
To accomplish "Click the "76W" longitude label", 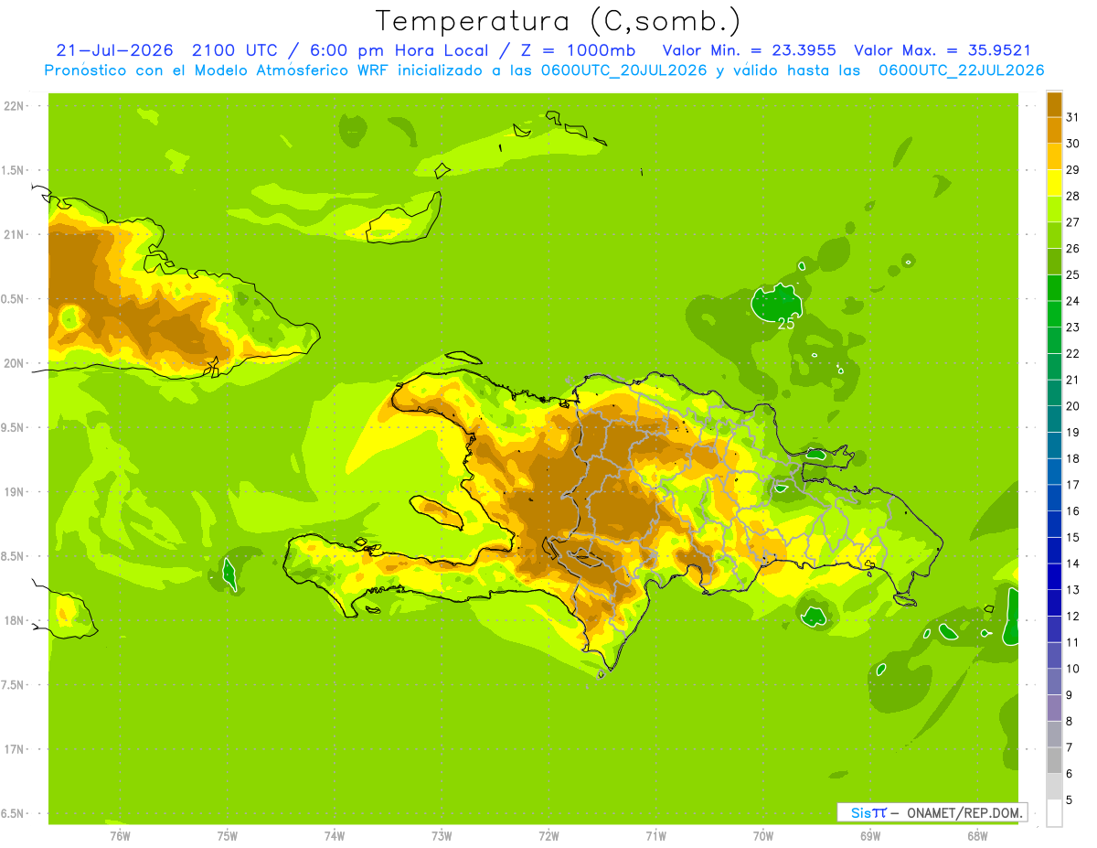I will (x=120, y=836).
